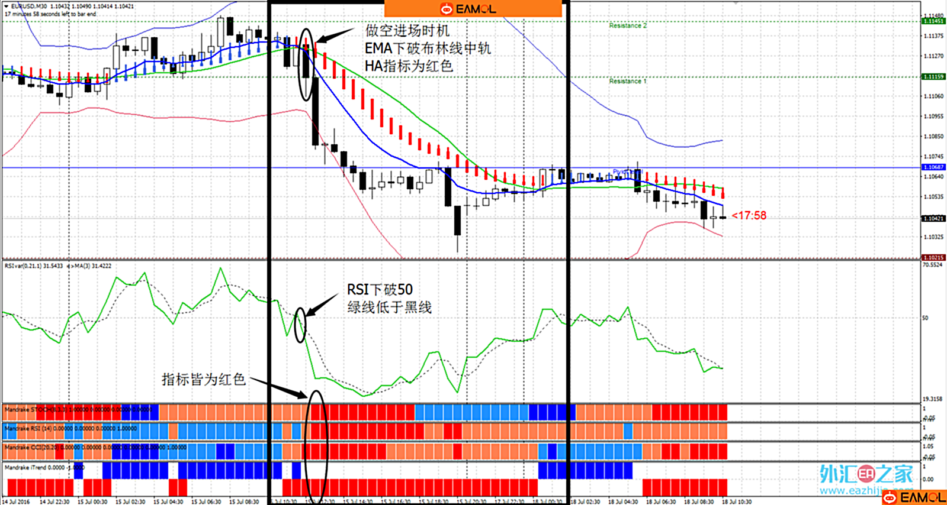Click the 70.5524 RSI scale value

[933, 265]
